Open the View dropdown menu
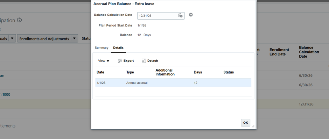 104,61
